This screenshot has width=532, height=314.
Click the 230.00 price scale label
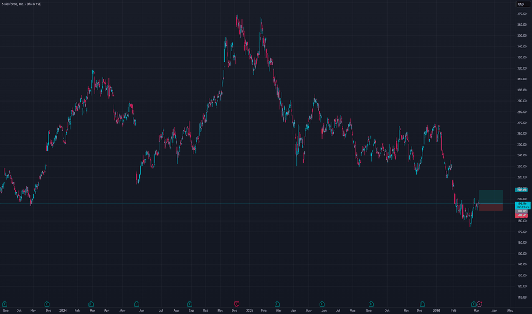[x=522, y=166]
